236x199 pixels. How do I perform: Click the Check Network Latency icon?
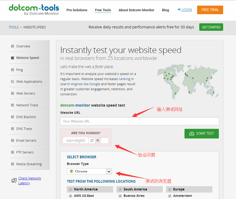pyautogui.click(x=14, y=181)
